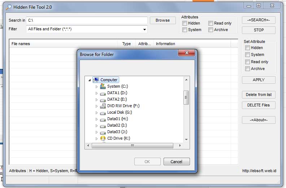Click DELETE Files button
The height and width of the screenshot is (188, 286).
(x=259, y=105)
